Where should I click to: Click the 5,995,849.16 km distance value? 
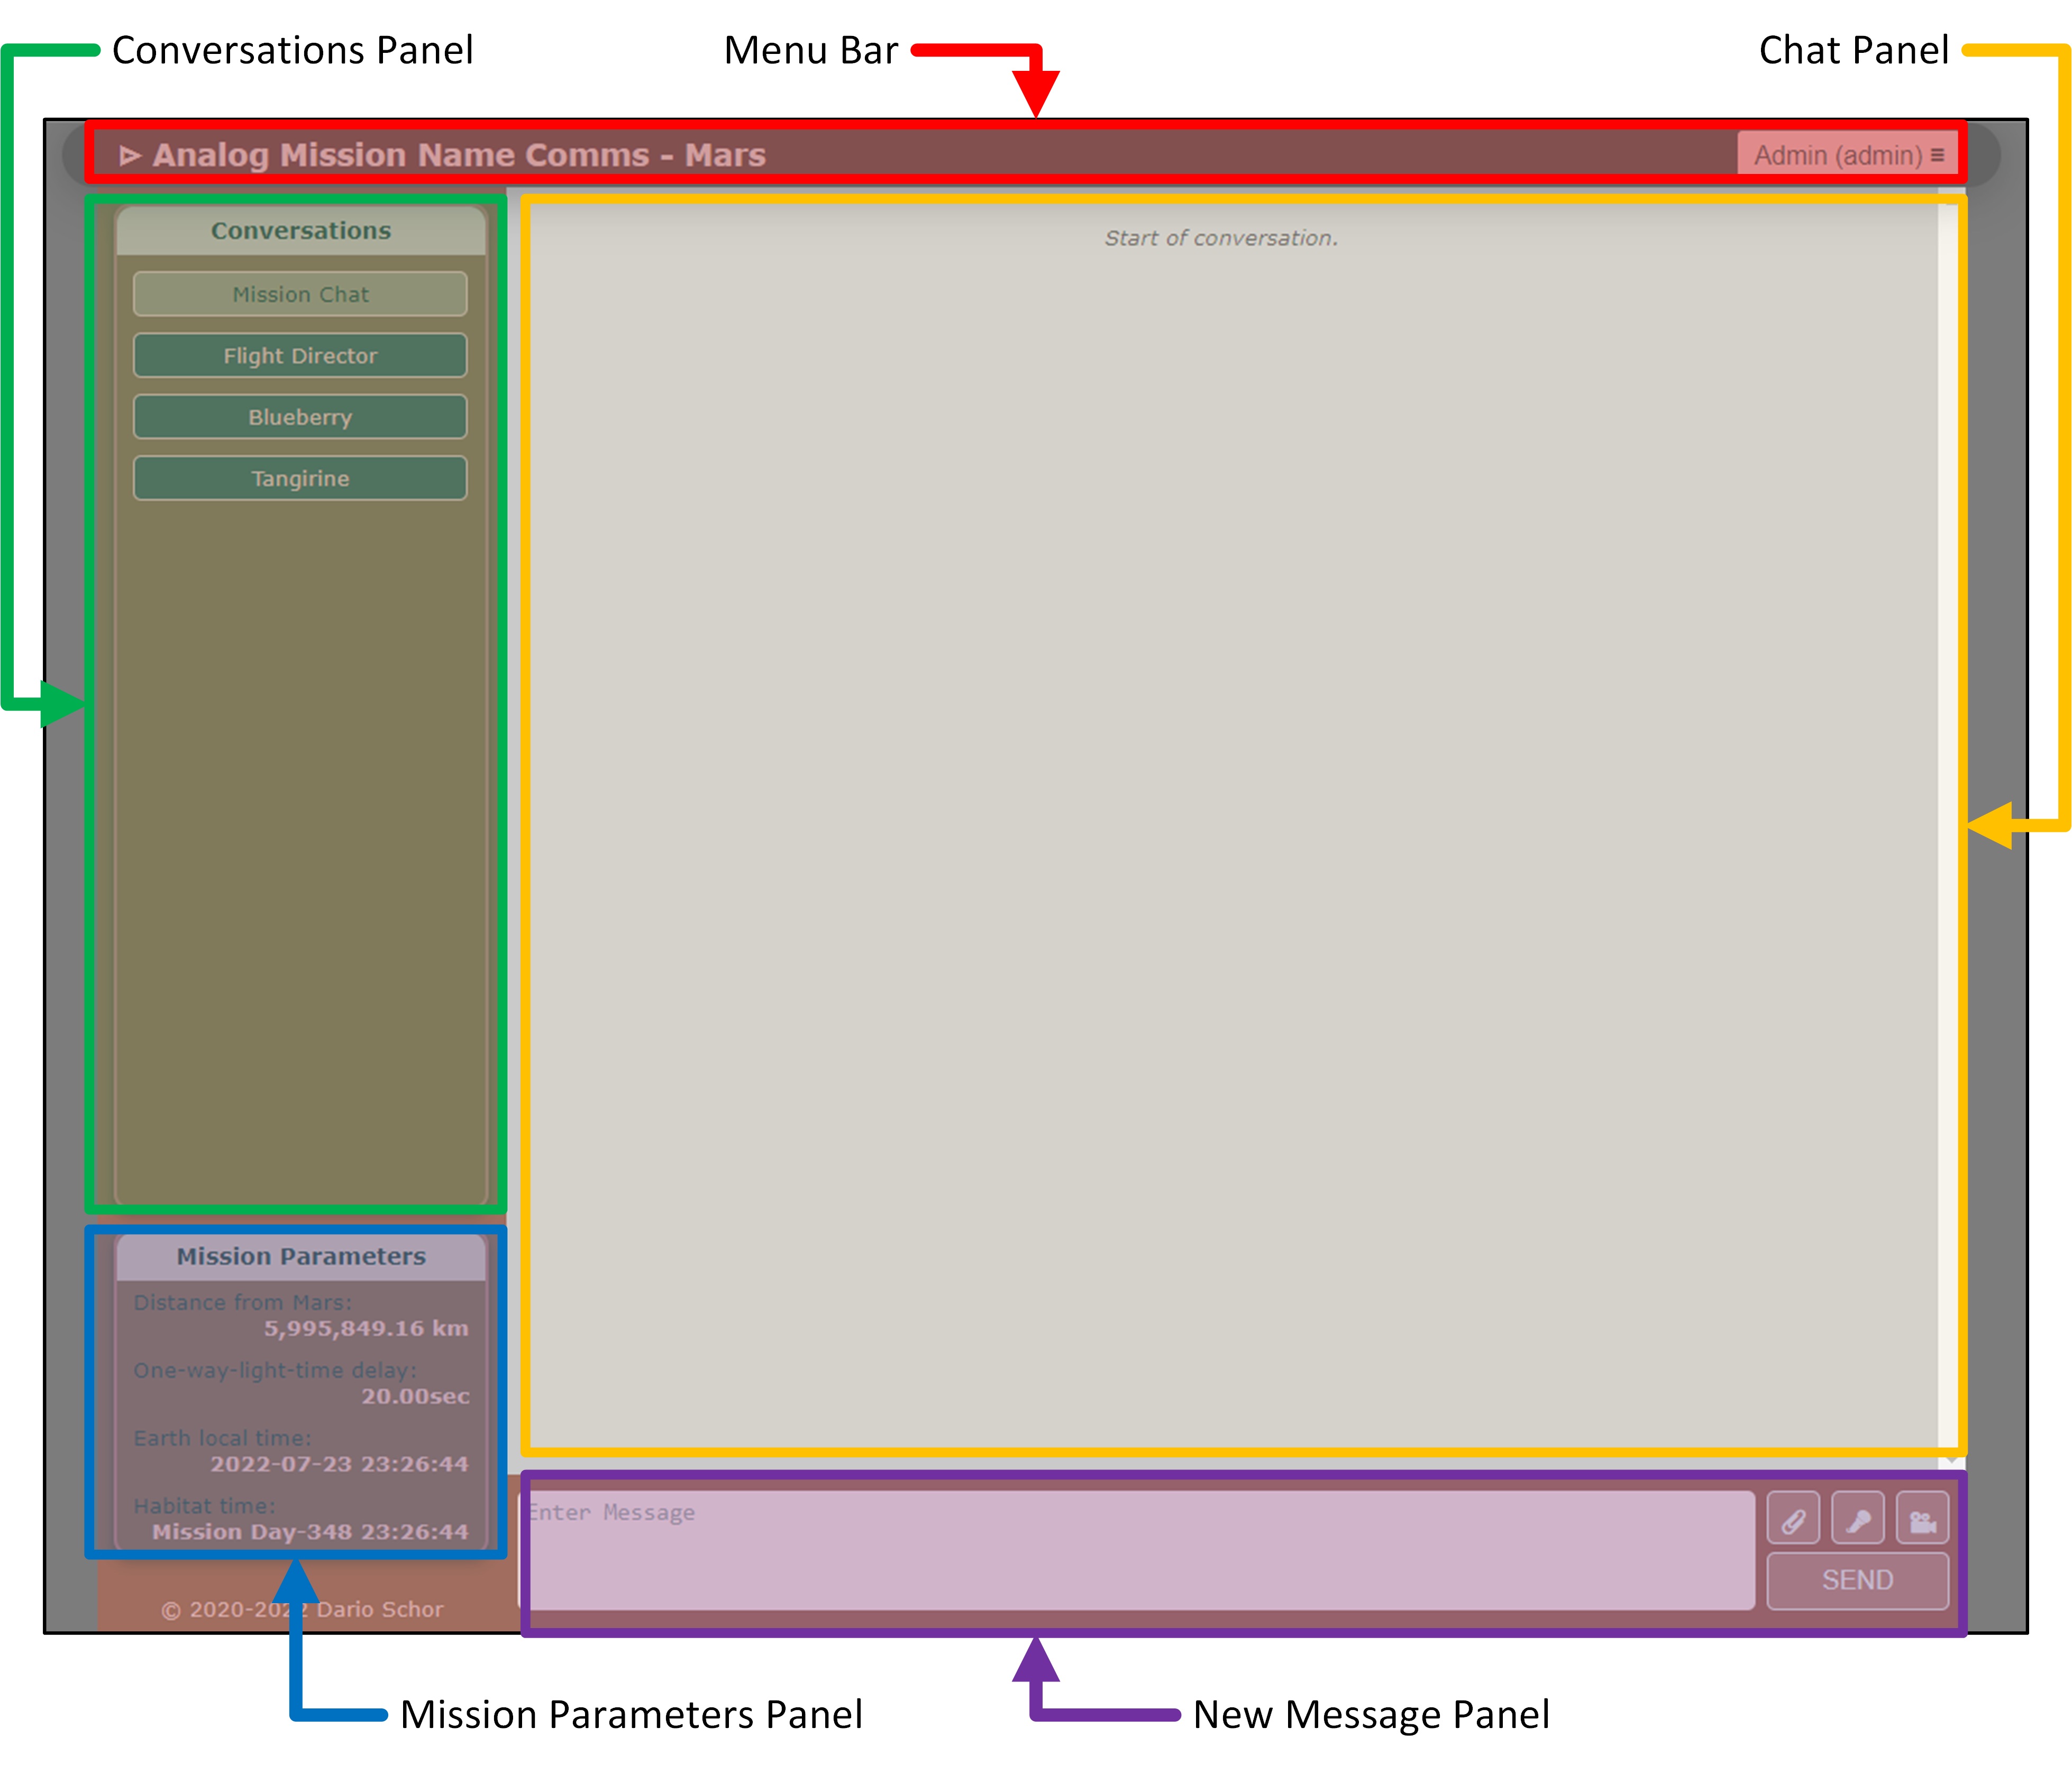point(366,1328)
